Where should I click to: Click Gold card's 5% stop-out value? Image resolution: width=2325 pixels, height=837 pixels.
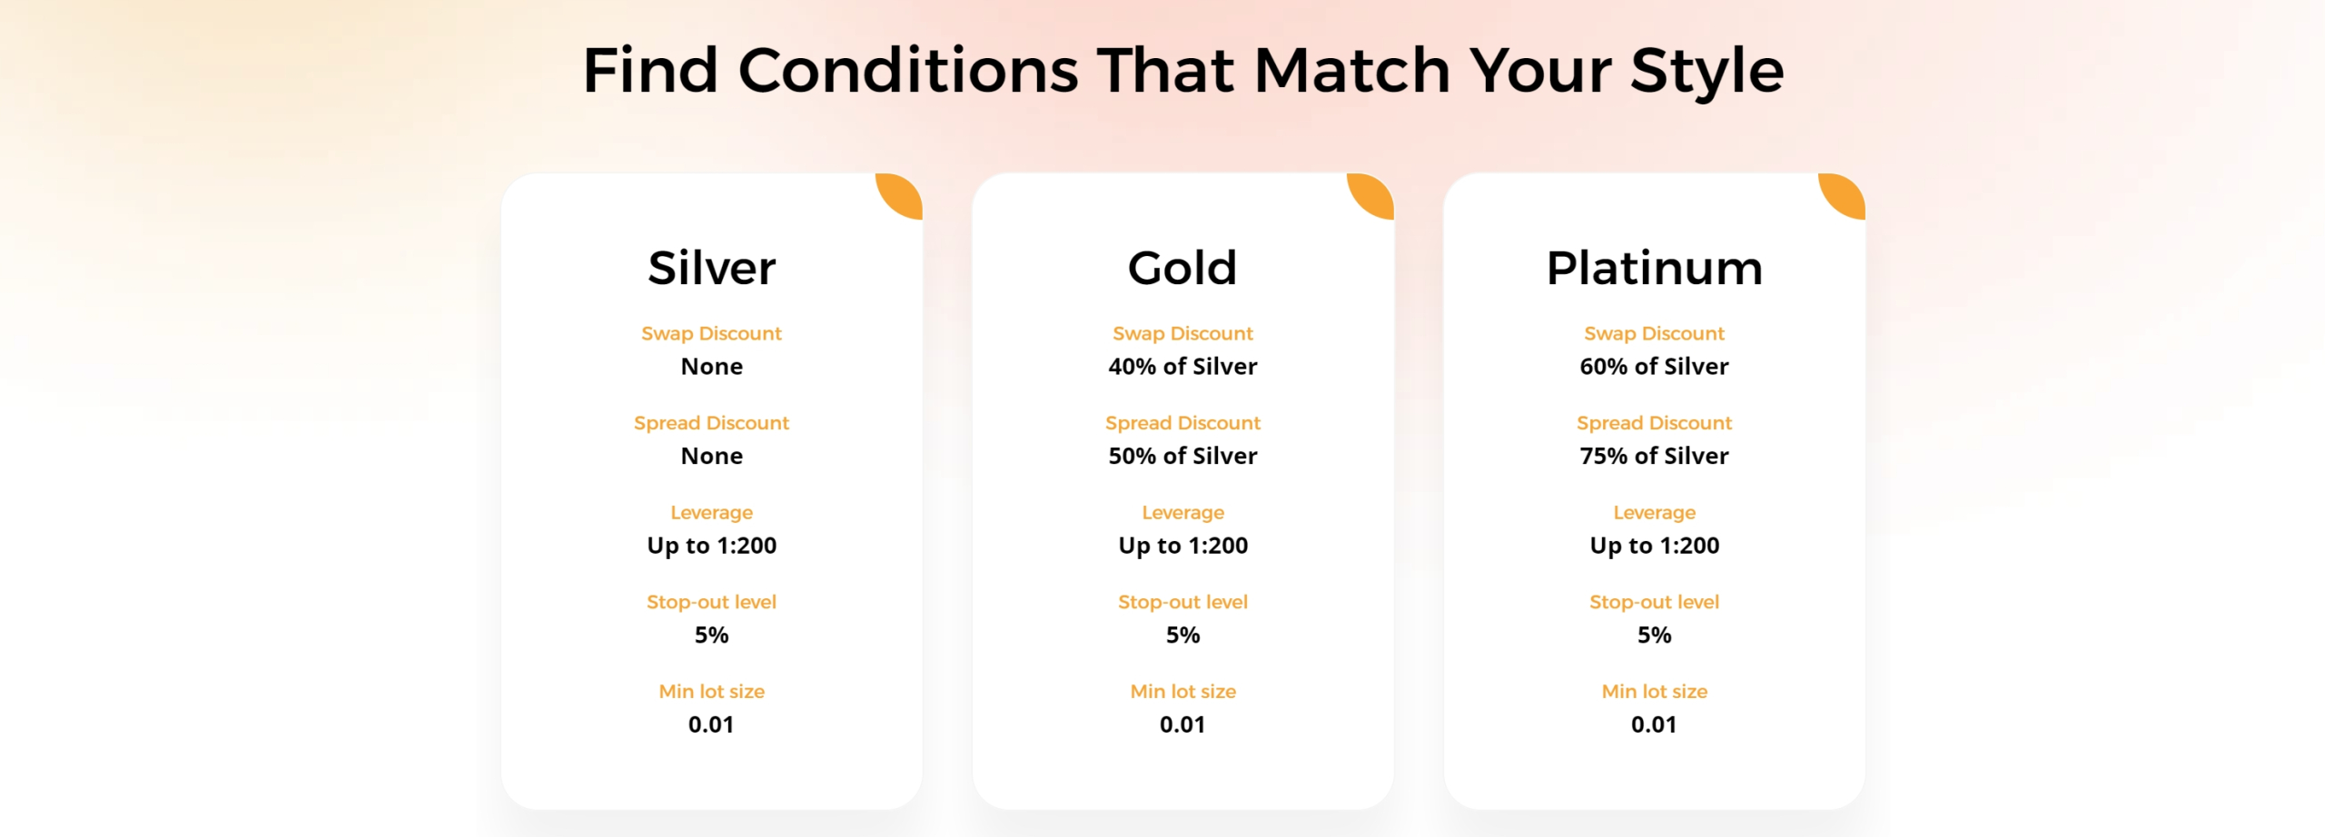[1182, 635]
